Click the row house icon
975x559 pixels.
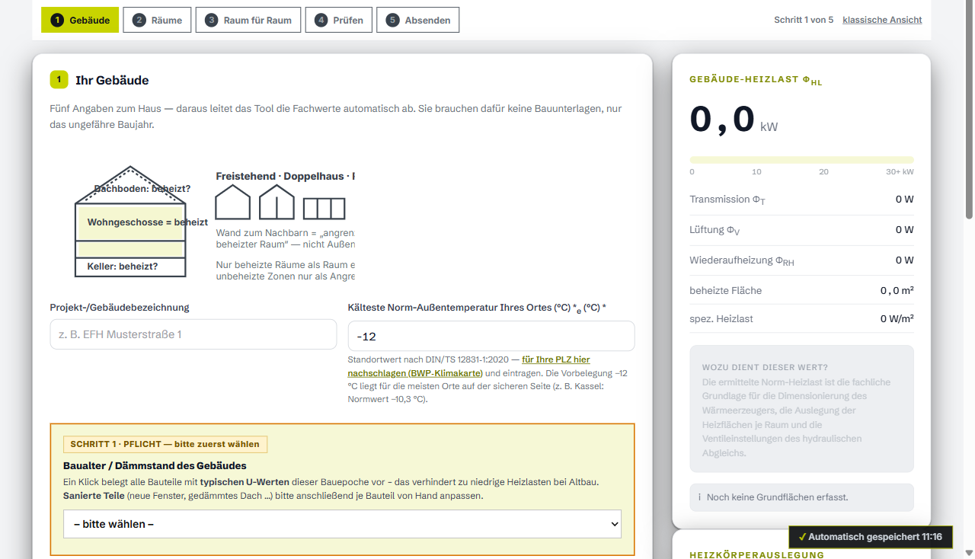pos(324,209)
